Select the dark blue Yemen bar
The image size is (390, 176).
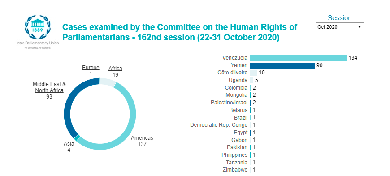[282, 65]
